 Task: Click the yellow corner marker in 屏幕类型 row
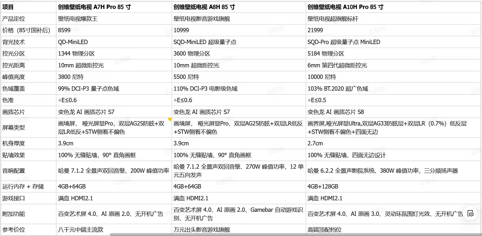170,119
